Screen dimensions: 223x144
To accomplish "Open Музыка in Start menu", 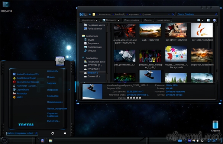I will click(51, 77).
